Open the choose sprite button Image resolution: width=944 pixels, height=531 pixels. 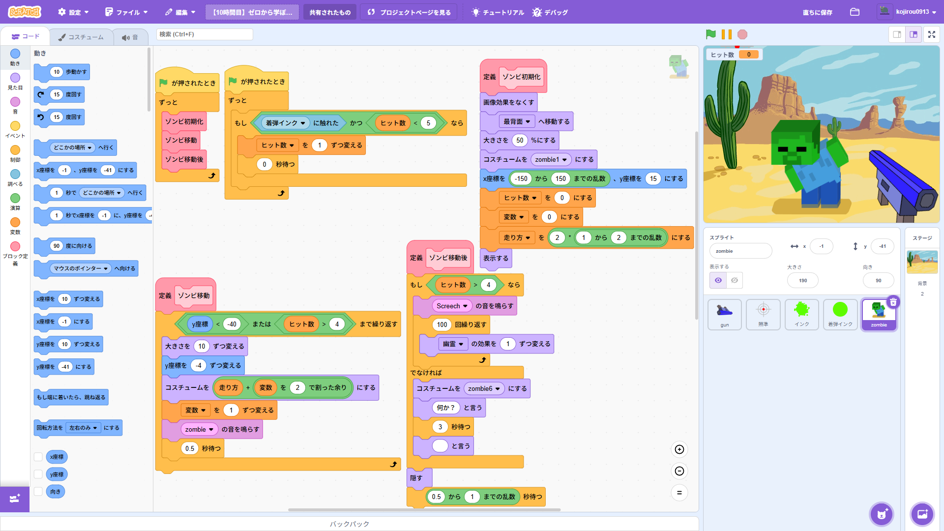click(x=882, y=514)
